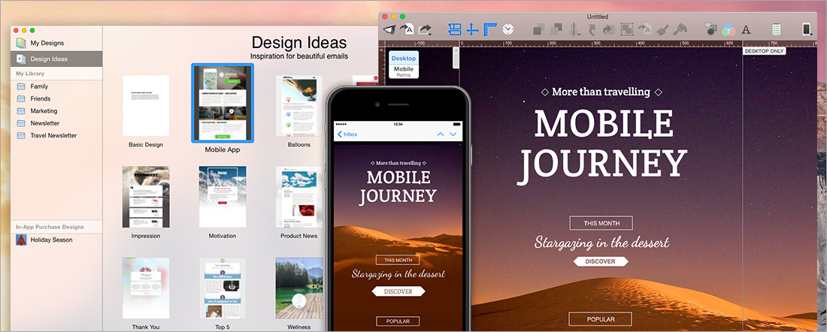Toggle the layout blocks outline icon
Screen dimensions: 827x332
455,29
